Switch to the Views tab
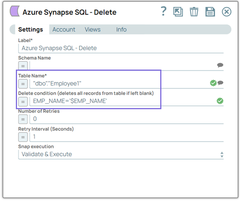This screenshot has width=240, height=201. click(93, 30)
